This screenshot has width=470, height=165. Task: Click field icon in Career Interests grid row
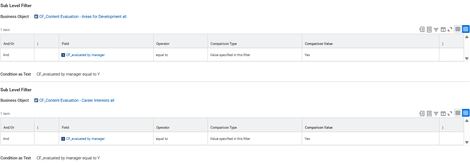coord(63,139)
